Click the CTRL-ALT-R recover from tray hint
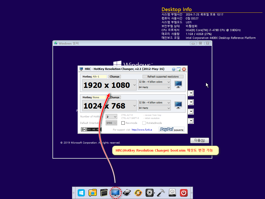The image size is (265, 199). 141,115
